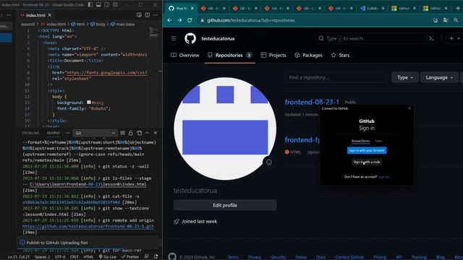Open the Overview profile tab
Image resolution: width=463 pixels, height=260 pixels.
pos(185,55)
